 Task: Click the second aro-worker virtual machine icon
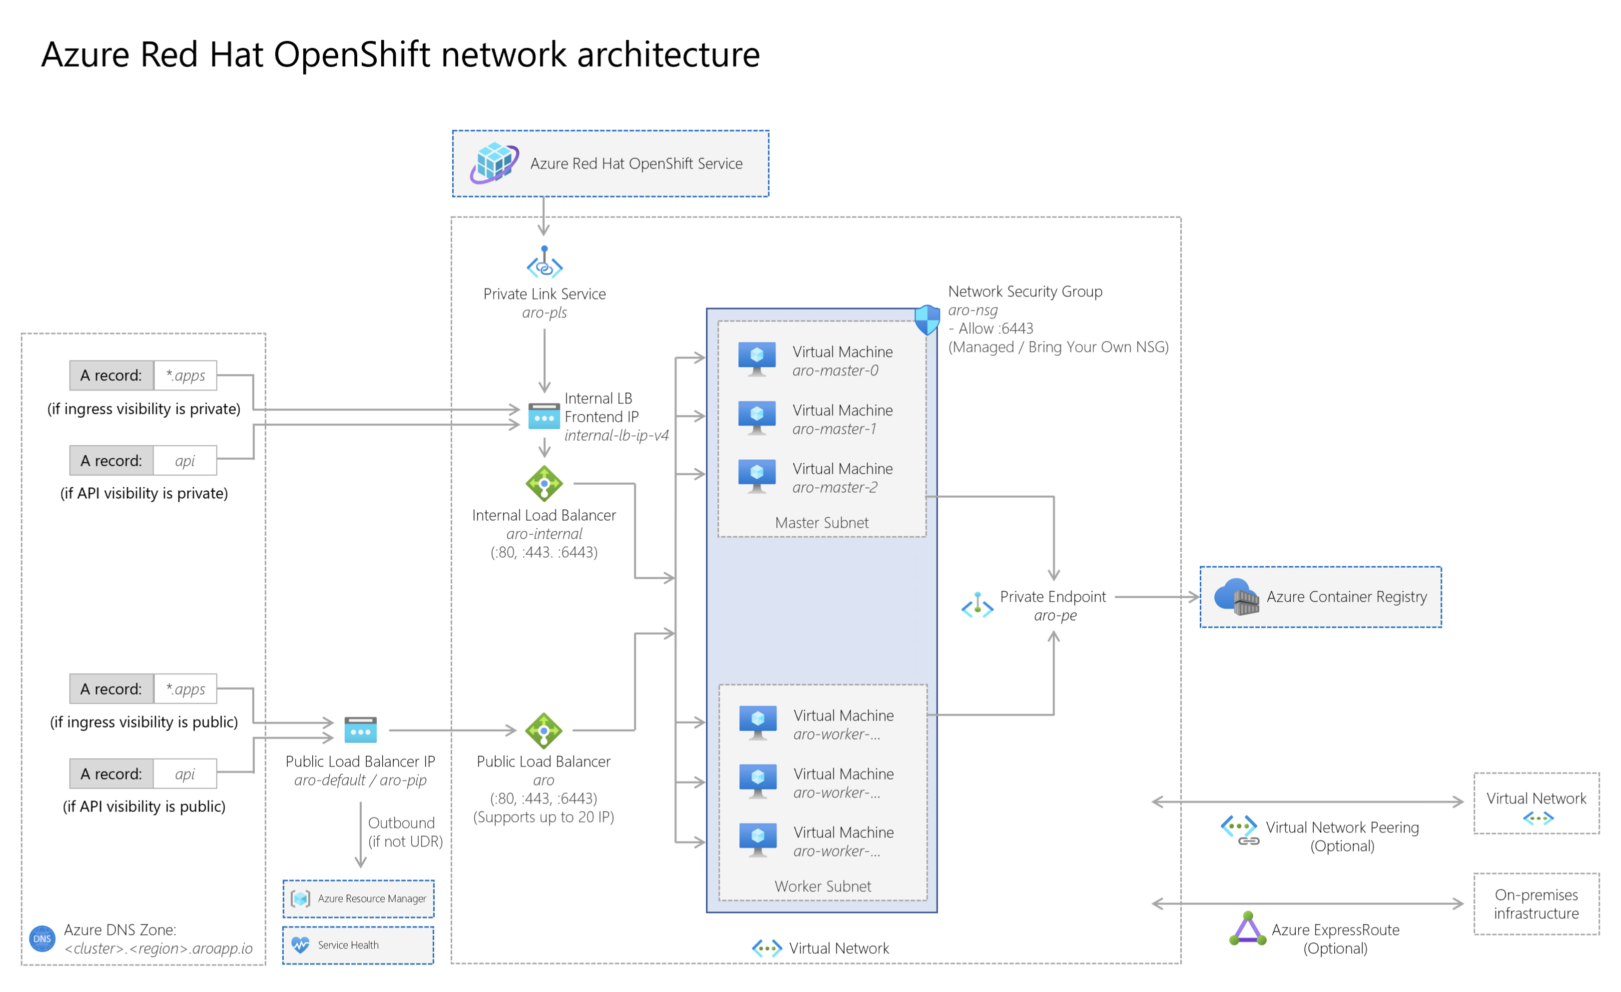pyautogui.click(x=758, y=781)
